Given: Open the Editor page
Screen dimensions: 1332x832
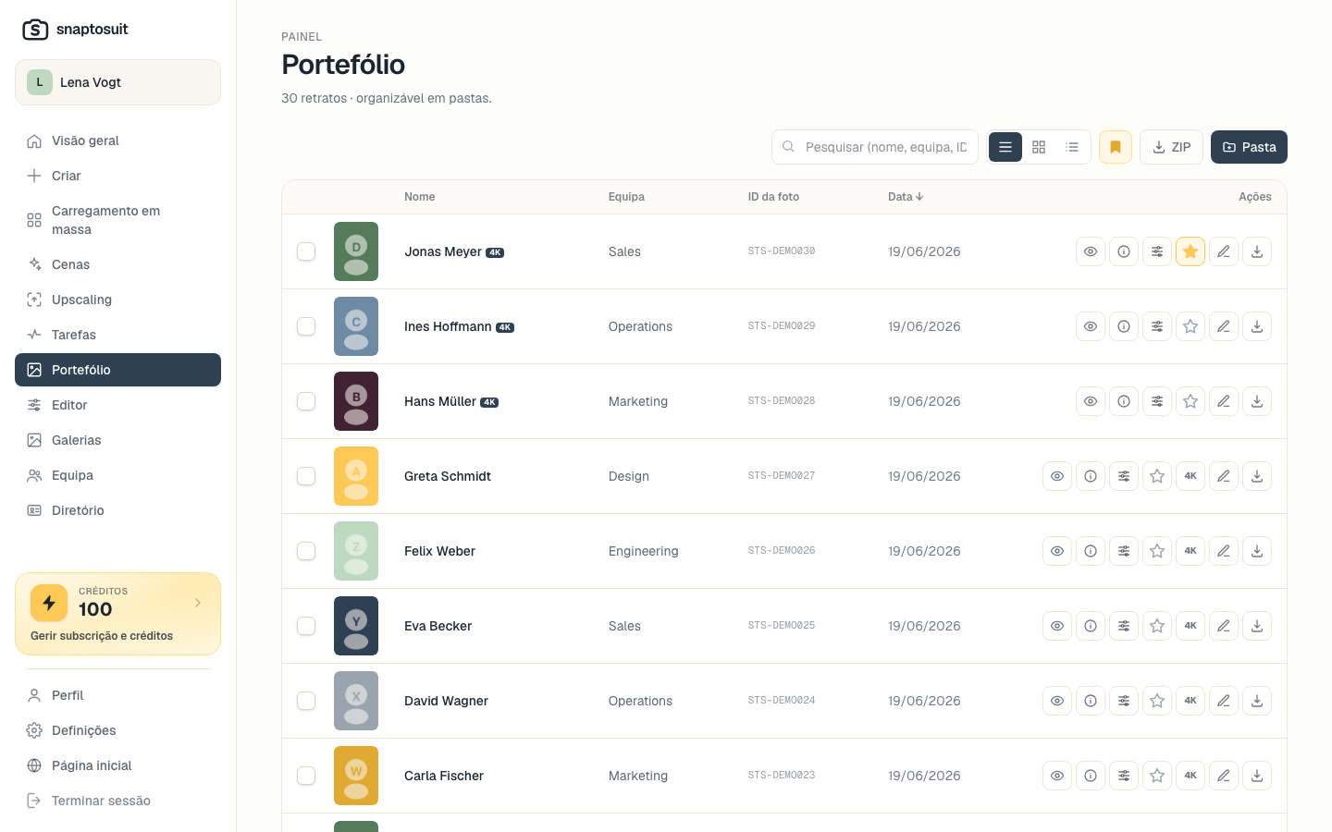Looking at the screenshot, I should (117, 405).
